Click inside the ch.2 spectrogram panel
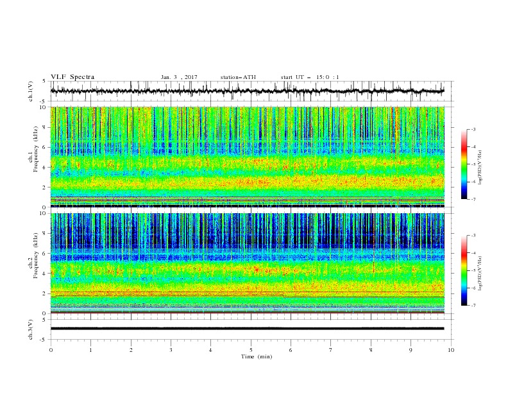Image resolution: width=508 pixels, height=393 pixels. [x=247, y=263]
